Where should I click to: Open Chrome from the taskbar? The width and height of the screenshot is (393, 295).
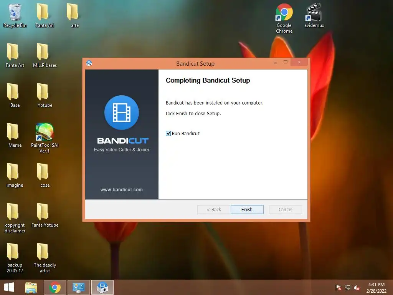pos(55,287)
